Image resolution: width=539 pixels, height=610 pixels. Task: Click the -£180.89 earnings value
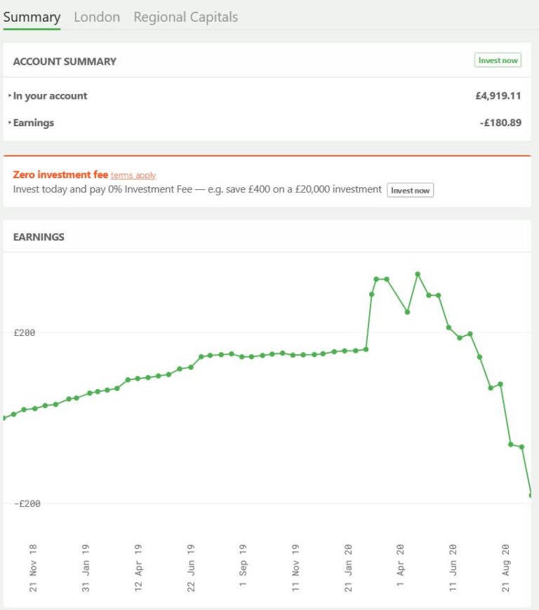(500, 123)
